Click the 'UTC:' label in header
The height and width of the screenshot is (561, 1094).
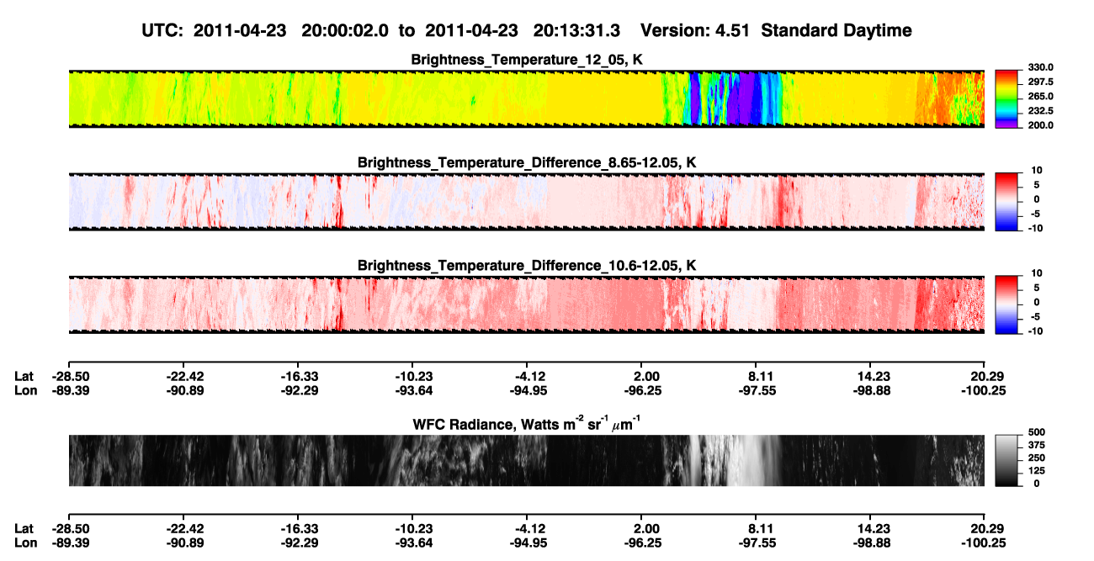pos(163,30)
